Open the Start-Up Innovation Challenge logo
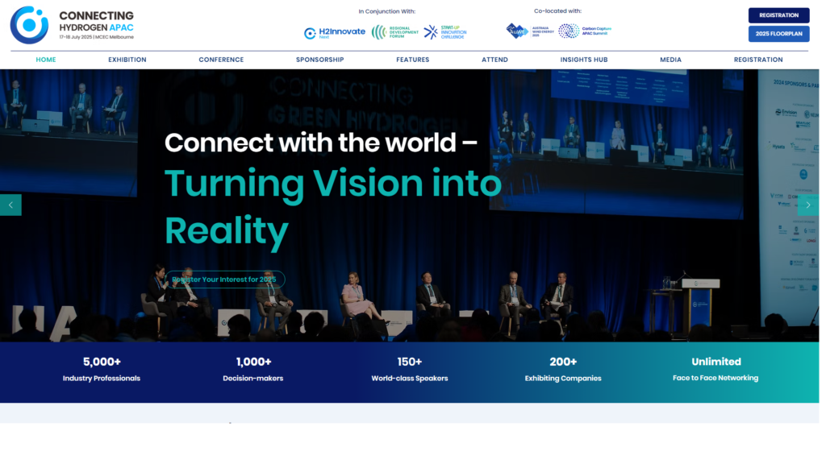The image size is (826, 464). 445,32
